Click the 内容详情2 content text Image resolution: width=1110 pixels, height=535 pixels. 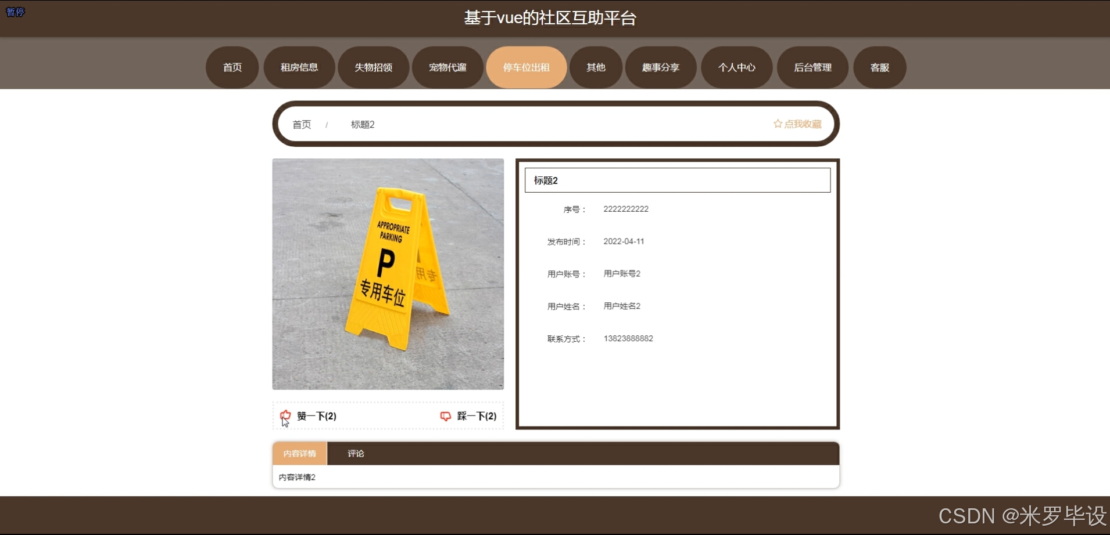click(x=297, y=477)
